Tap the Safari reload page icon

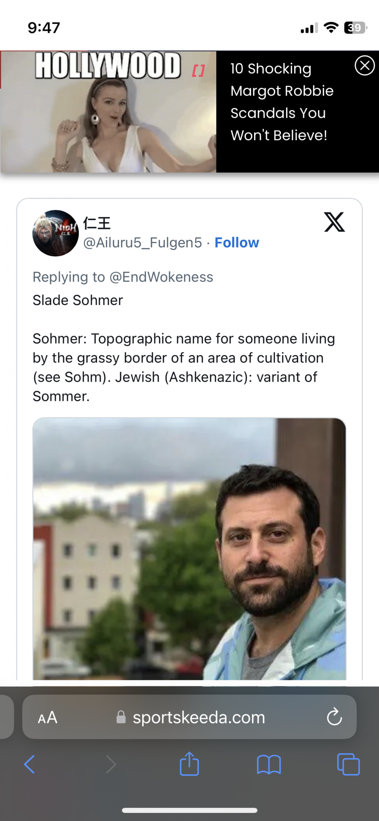[334, 717]
